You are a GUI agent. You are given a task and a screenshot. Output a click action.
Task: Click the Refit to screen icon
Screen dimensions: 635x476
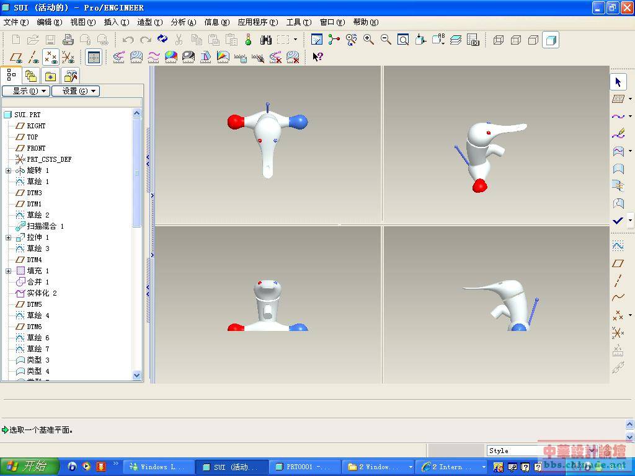click(403, 40)
